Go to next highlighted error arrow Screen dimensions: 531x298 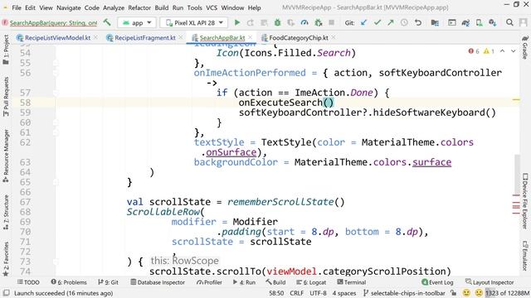513,51
